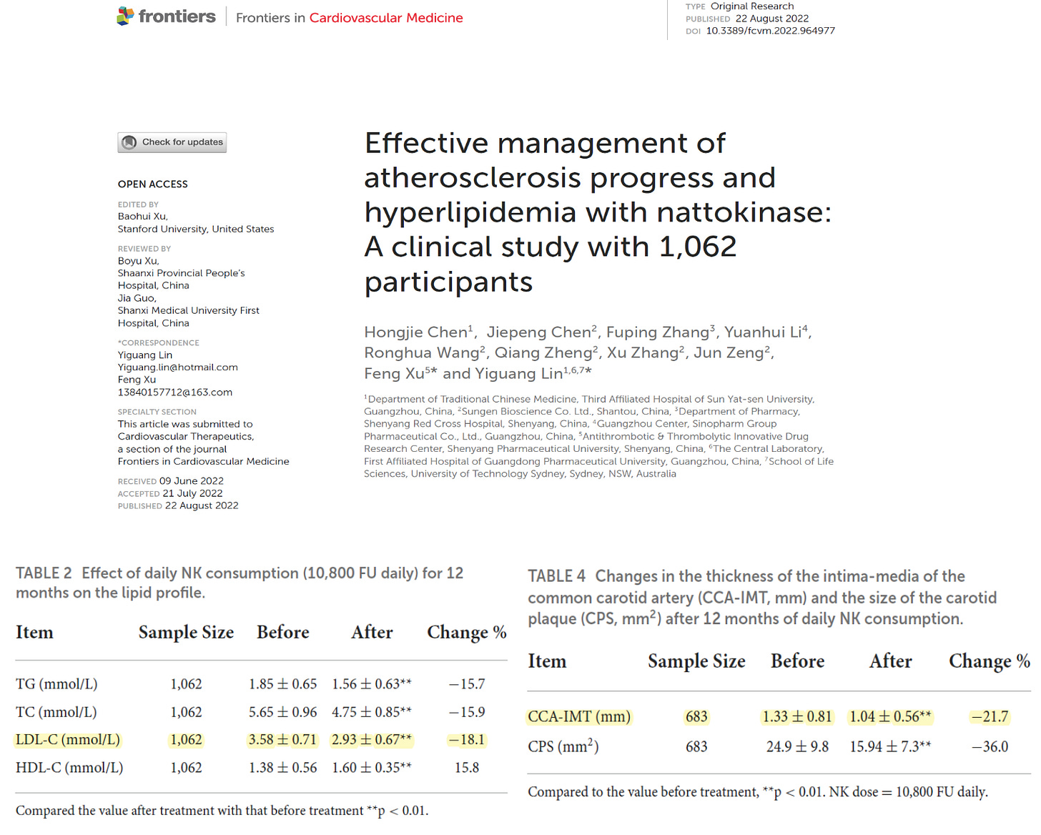Click the Check for updates badge icon

[129, 142]
